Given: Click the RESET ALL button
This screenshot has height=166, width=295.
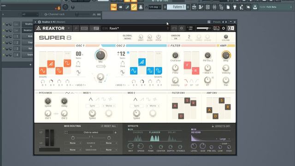Looking at the screenshot, I should coord(109,126).
